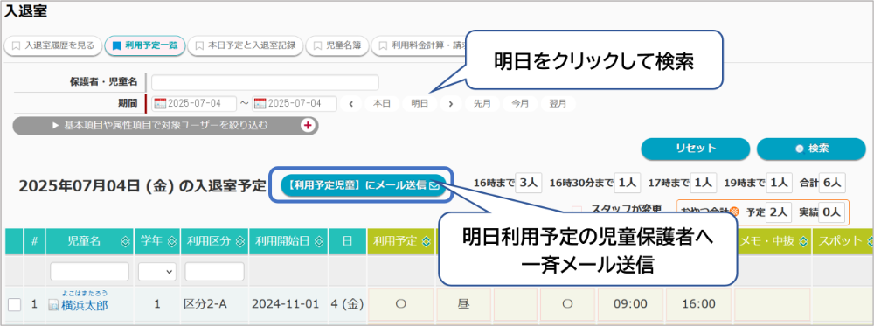Switch to 本日予定と入退室記録 tab
This screenshot has width=874, height=326.
click(x=246, y=45)
